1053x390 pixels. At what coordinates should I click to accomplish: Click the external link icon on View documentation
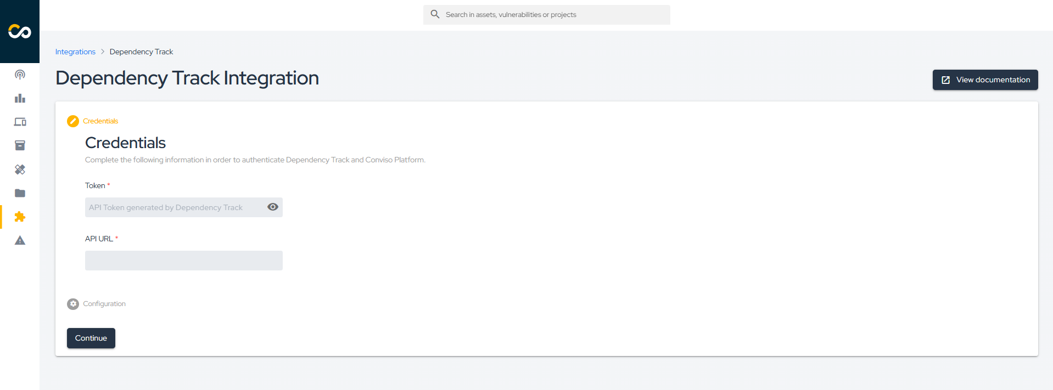[945, 80]
